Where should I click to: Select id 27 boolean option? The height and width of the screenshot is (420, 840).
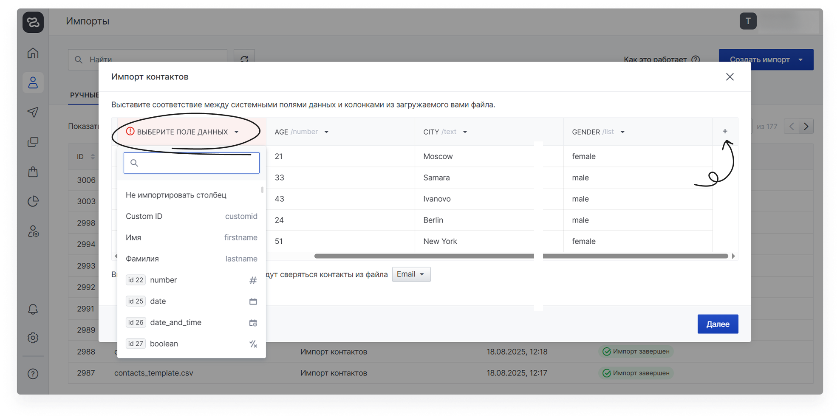click(x=192, y=344)
